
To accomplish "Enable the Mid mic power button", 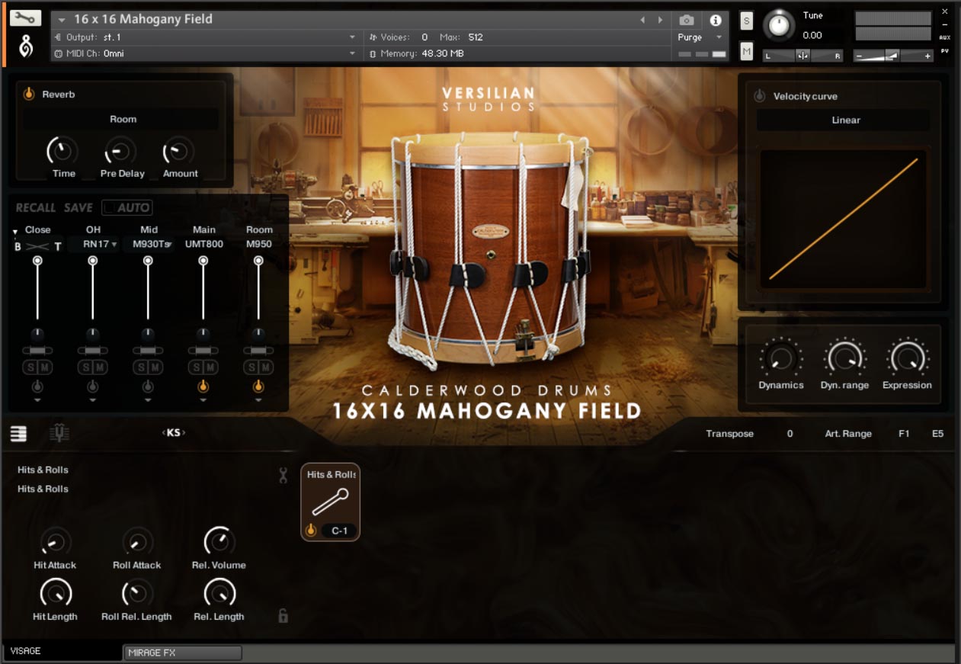I will point(148,387).
